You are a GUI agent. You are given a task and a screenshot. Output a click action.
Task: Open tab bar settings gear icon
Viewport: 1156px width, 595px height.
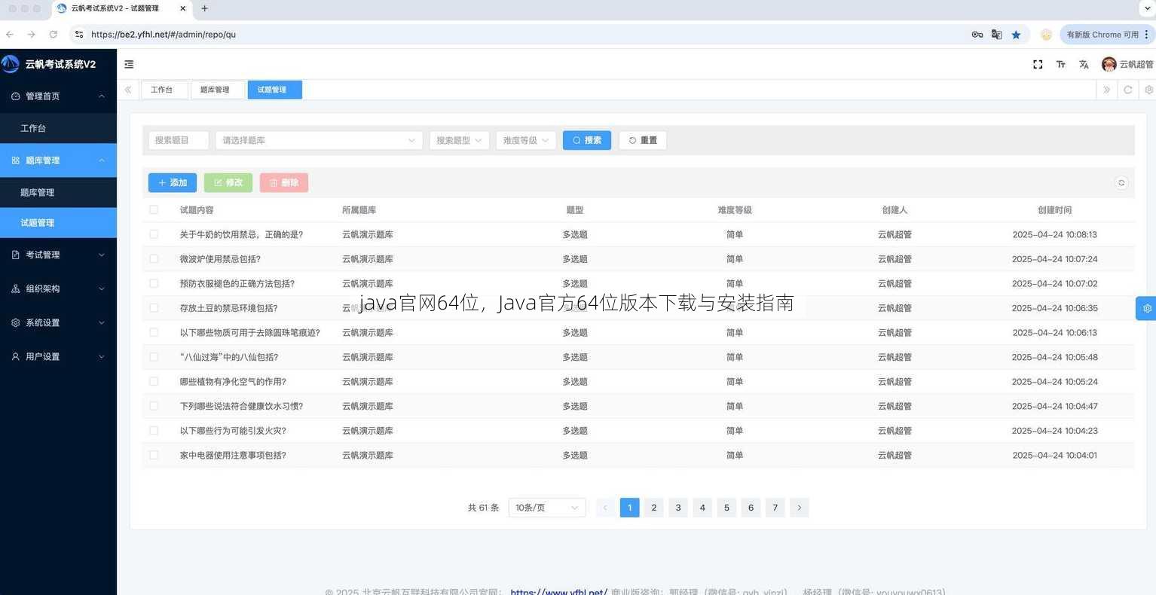(x=1148, y=90)
